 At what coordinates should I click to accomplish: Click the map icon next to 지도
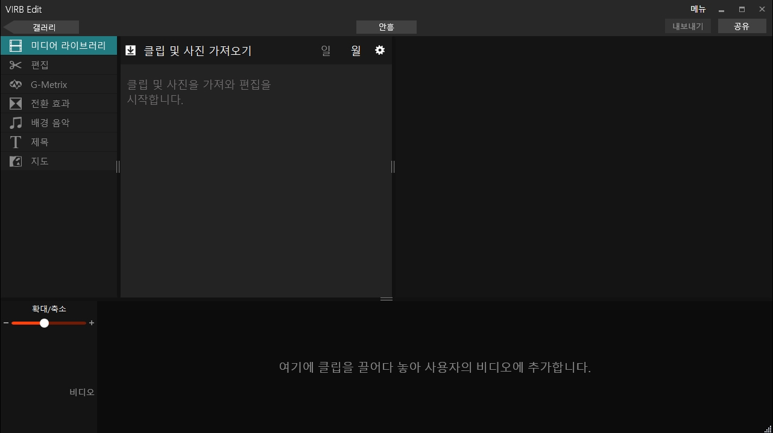[x=16, y=161]
